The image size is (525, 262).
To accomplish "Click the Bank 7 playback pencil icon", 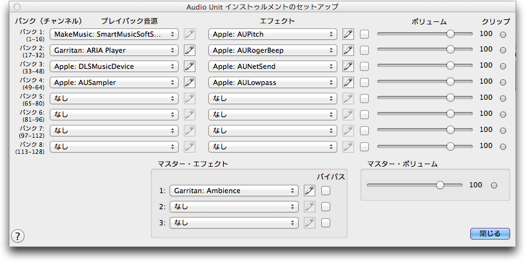I will 190,130.
